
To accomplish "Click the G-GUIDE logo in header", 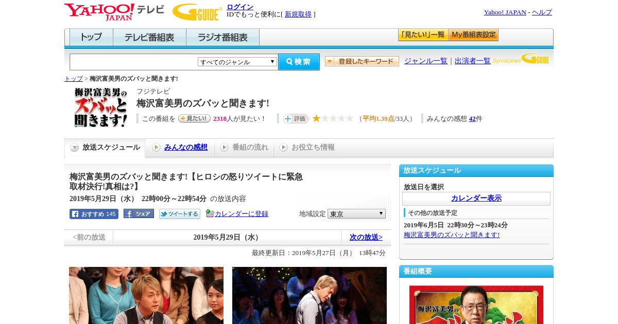I will (x=197, y=12).
